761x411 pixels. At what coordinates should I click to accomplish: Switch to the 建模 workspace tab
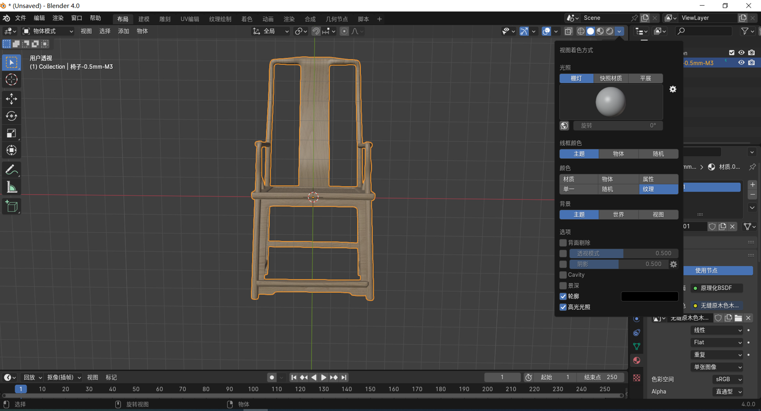[144, 19]
